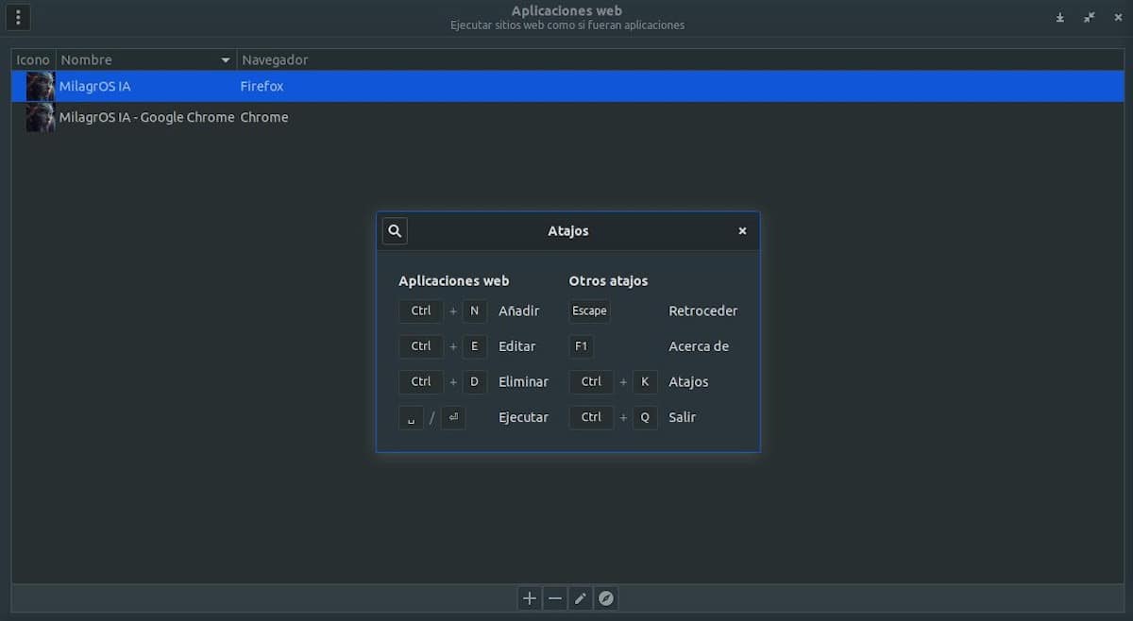The image size is (1133, 621).
Task: Click the MilagrOS IA application icon thumbnail
Action: point(39,86)
